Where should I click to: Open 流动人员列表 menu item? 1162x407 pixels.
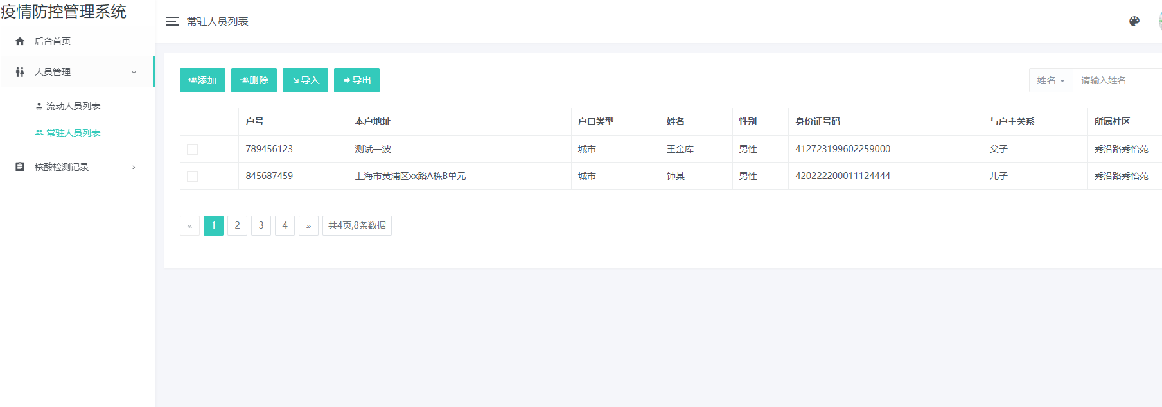click(x=73, y=106)
